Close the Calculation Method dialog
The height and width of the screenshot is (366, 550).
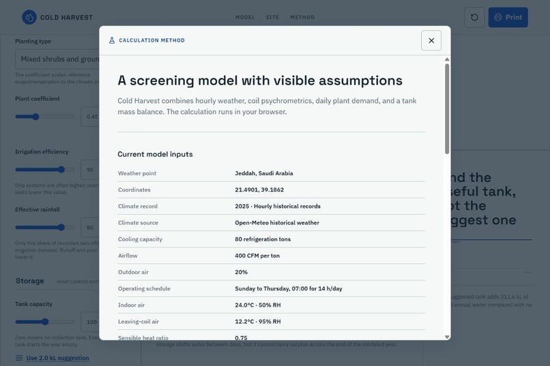pos(431,40)
